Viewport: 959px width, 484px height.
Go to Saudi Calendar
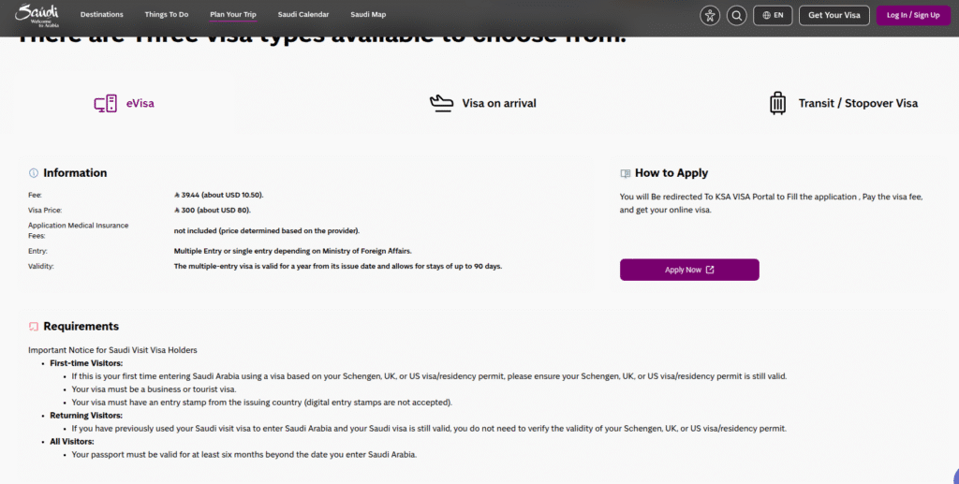(x=303, y=15)
